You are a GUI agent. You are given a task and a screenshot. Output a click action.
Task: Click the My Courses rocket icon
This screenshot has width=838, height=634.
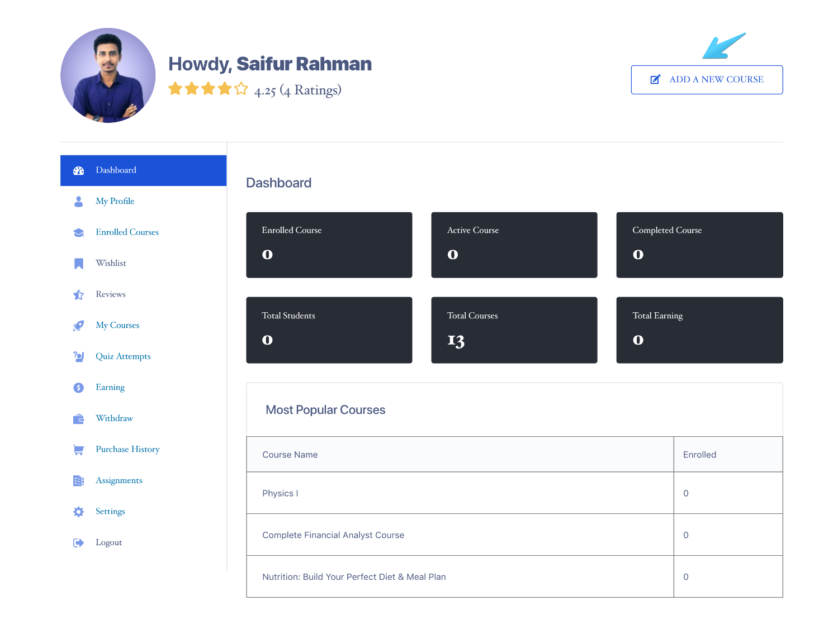tap(79, 326)
